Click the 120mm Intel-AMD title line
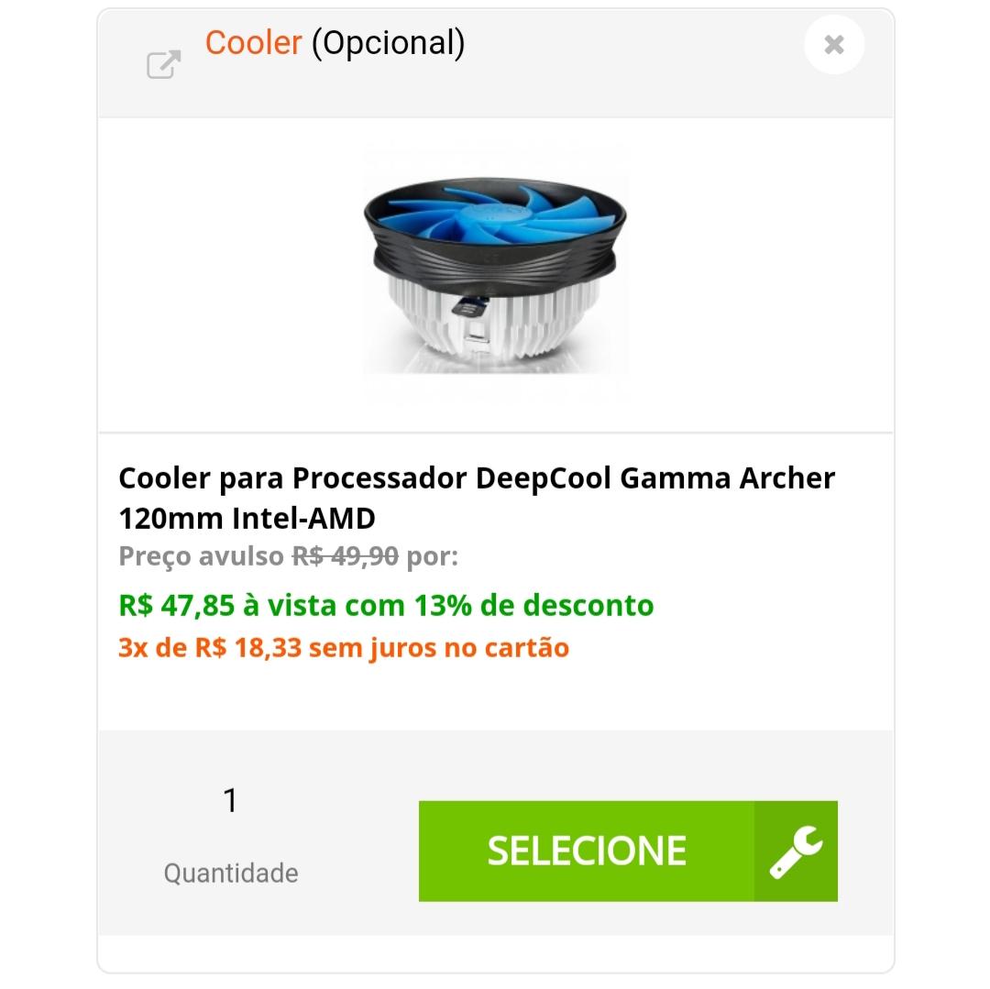 point(247,518)
